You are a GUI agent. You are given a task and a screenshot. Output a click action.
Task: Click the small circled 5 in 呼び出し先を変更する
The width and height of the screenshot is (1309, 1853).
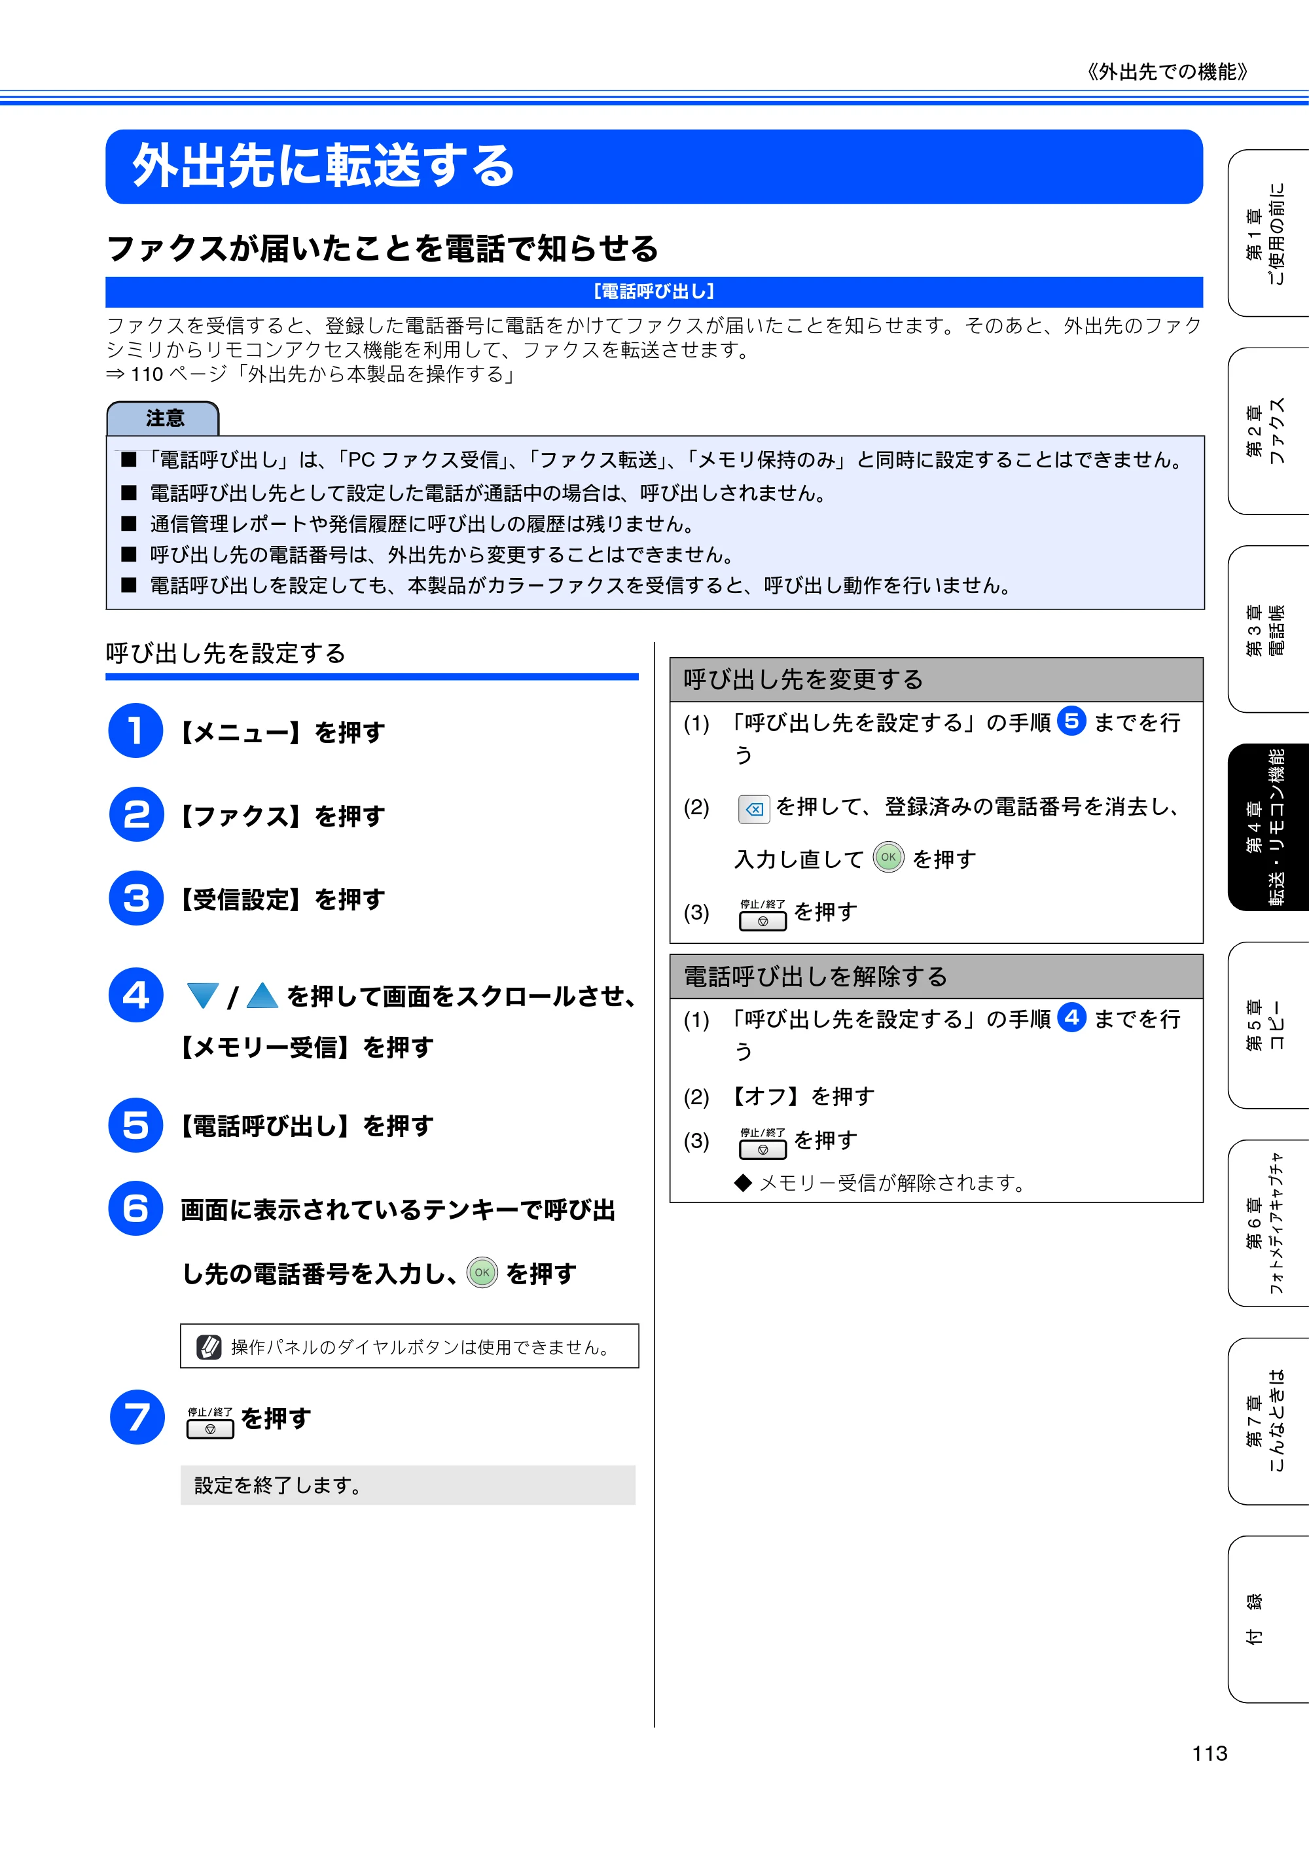(1071, 721)
